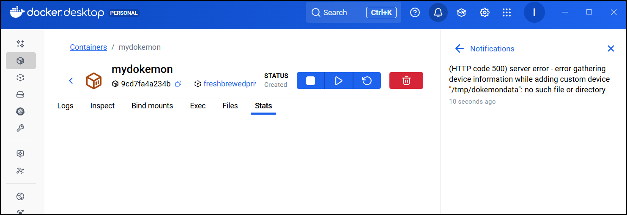Switch to the Bind mounts tab
The width and height of the screenshot is (627, 215).
pyautogui.click(x=152, y=106)
